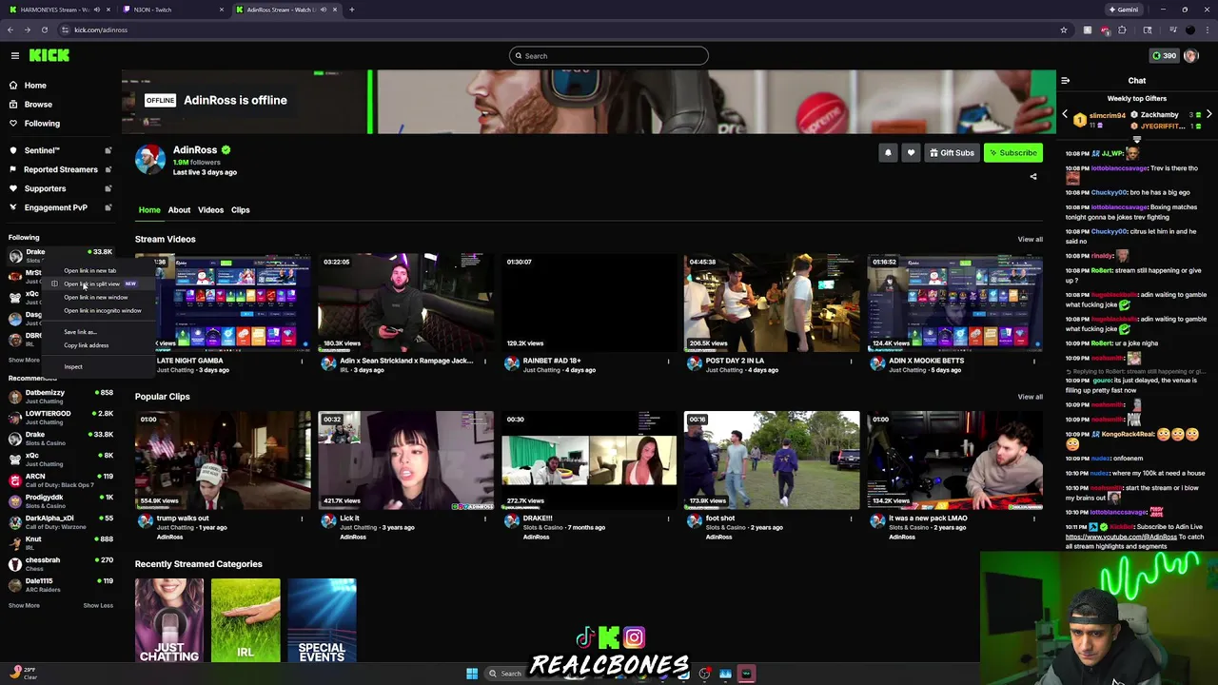Click the Kick search field
Viewport: 1218px width, 685px height.
[x=609, y=55]
